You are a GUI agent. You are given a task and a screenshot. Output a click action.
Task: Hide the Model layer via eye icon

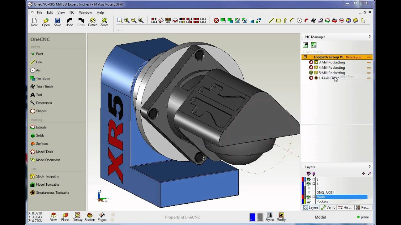(x=309, y=197)
